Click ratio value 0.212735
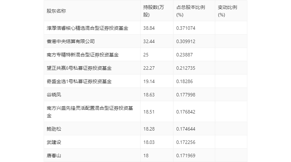Viewport: 291px width, 162px height. point(186,68)
